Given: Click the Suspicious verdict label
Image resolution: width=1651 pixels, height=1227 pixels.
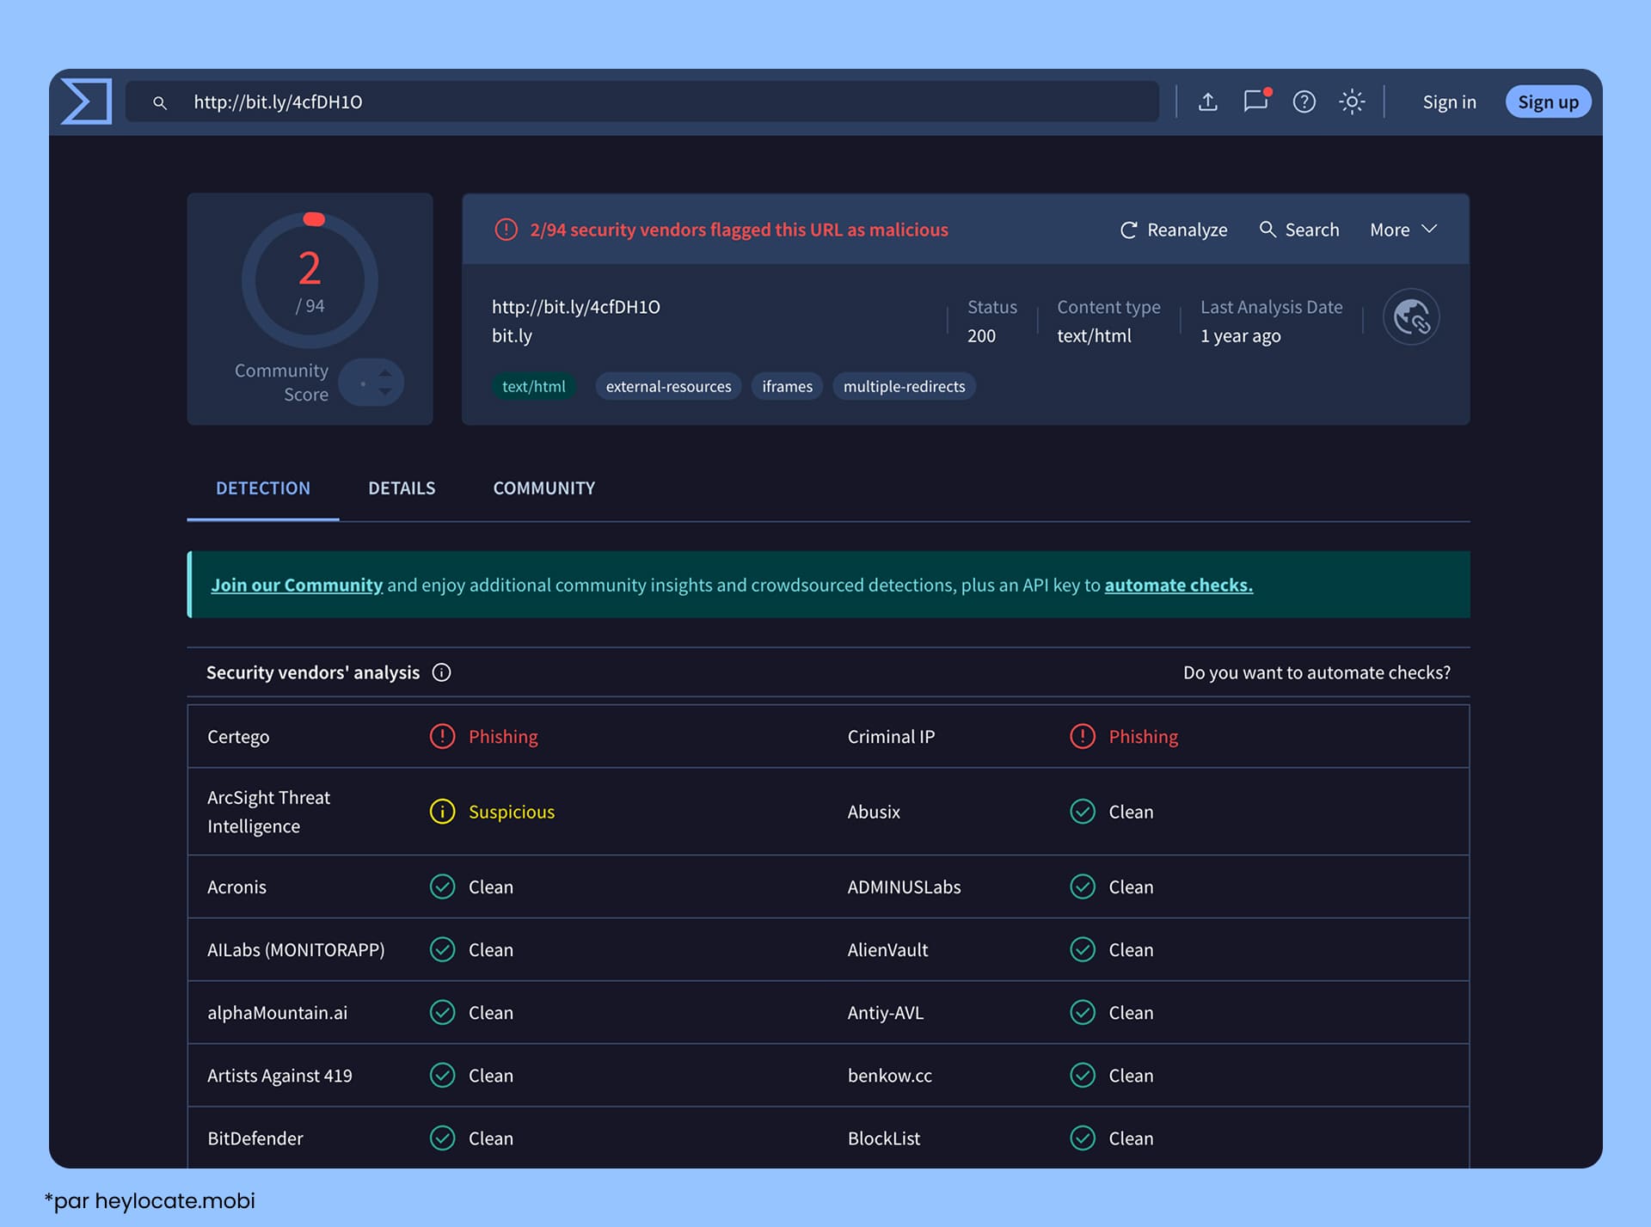Looking at the screenshot, I should click(512, 812).
